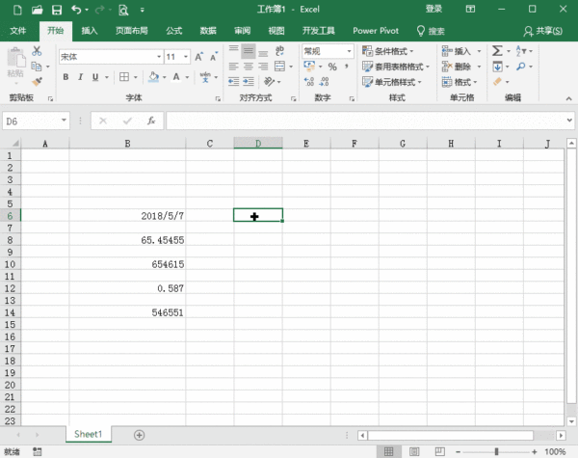Click the Clear eraser icon
The width and height of the screenshot is (578, 458).
click(497, 82)
